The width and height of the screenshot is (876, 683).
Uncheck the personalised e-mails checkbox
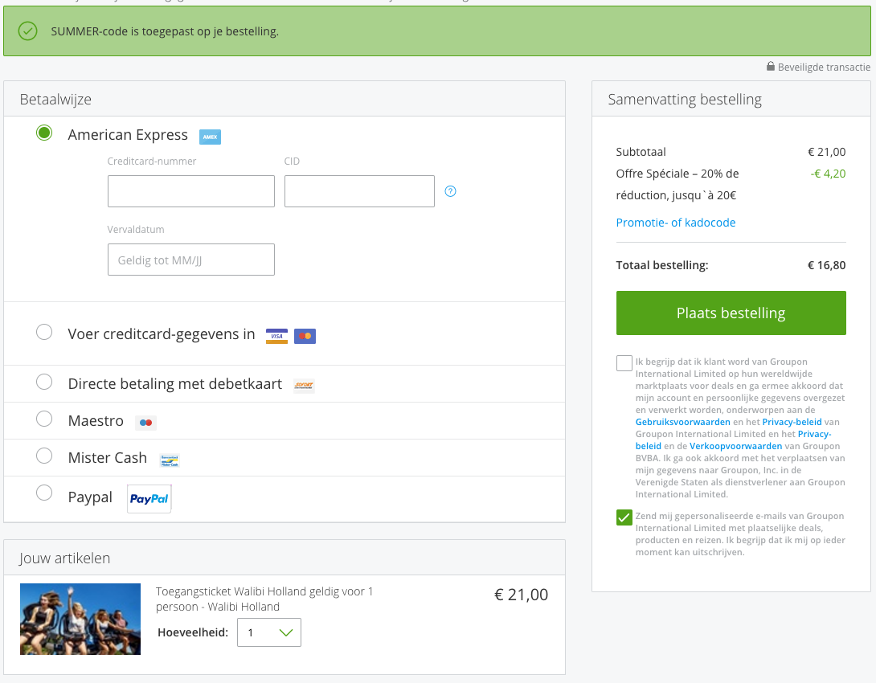(624, 517)
